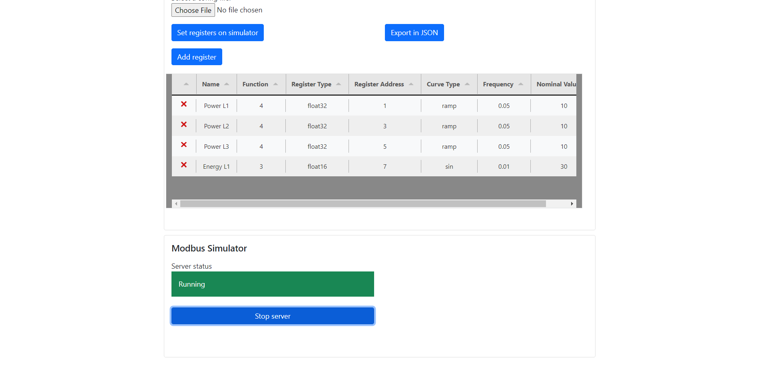Add a new register
Viewport: 759px width, 375px height.
pyautogui.click(x=197, y=57)
